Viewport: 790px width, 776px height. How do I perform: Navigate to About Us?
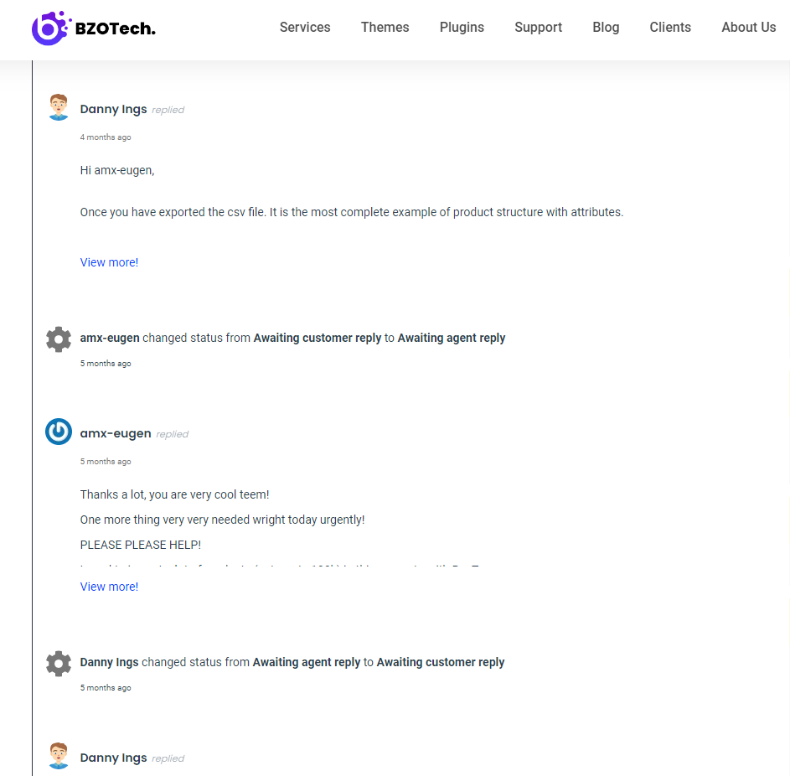click(749, 27)
